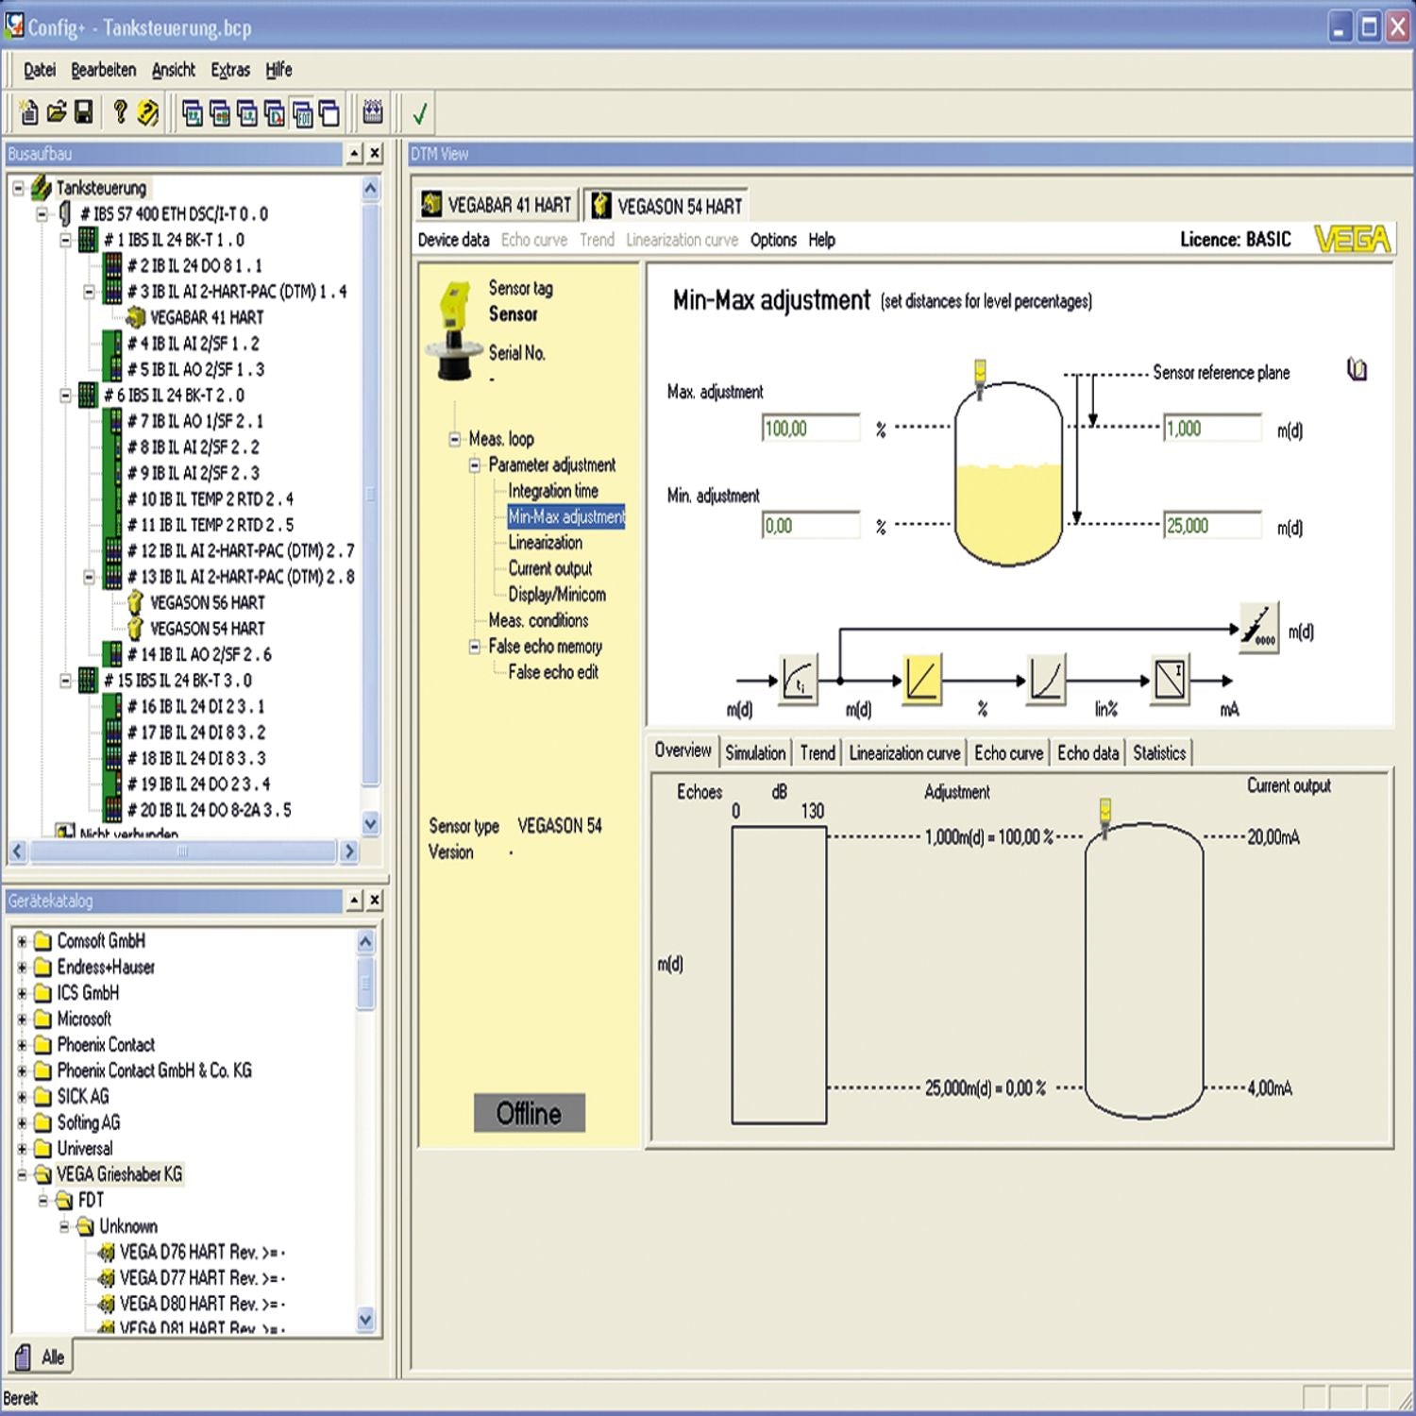Click the Max. adjustment percentage field
The image size is (1416, 1416).
810,429
